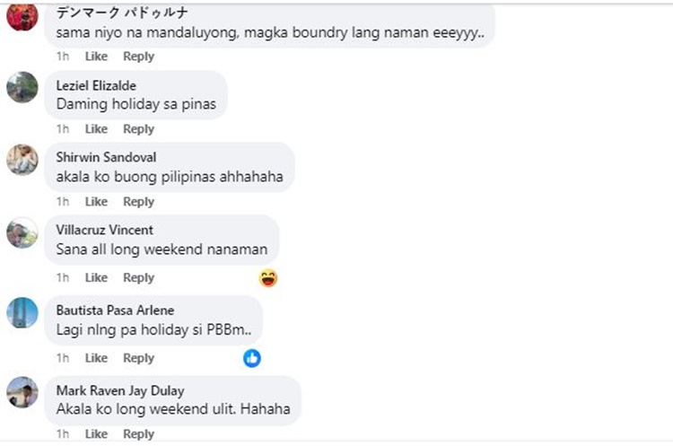Open the 1h timestamp on Leziel's comment
673x446 pixels.
pos(63,129)
